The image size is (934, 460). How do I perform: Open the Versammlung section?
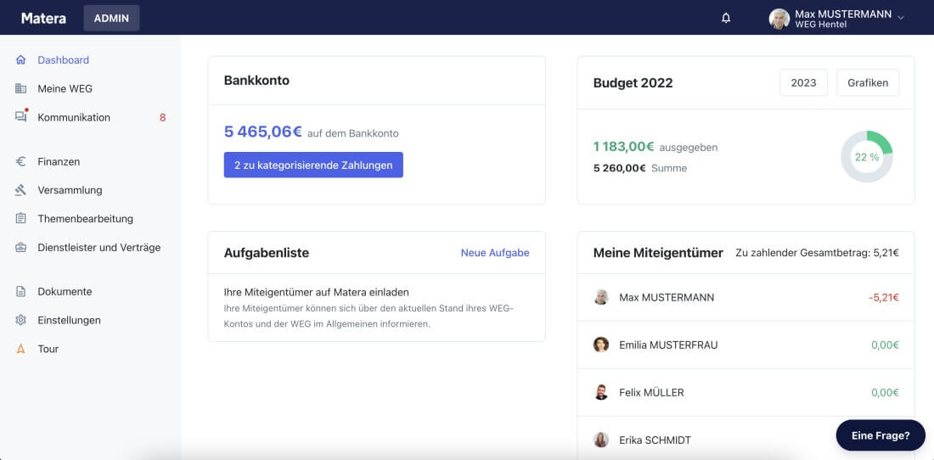click(70, 190)
